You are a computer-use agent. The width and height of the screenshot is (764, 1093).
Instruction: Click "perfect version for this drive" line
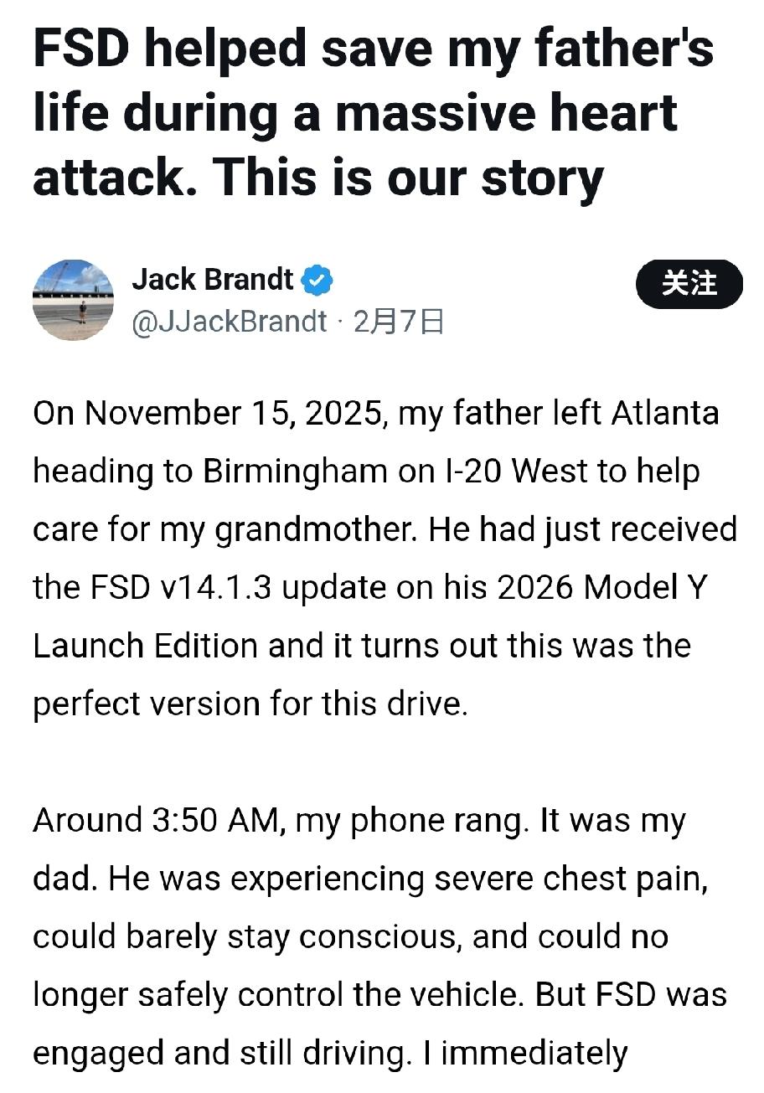[x=249, y=704]
